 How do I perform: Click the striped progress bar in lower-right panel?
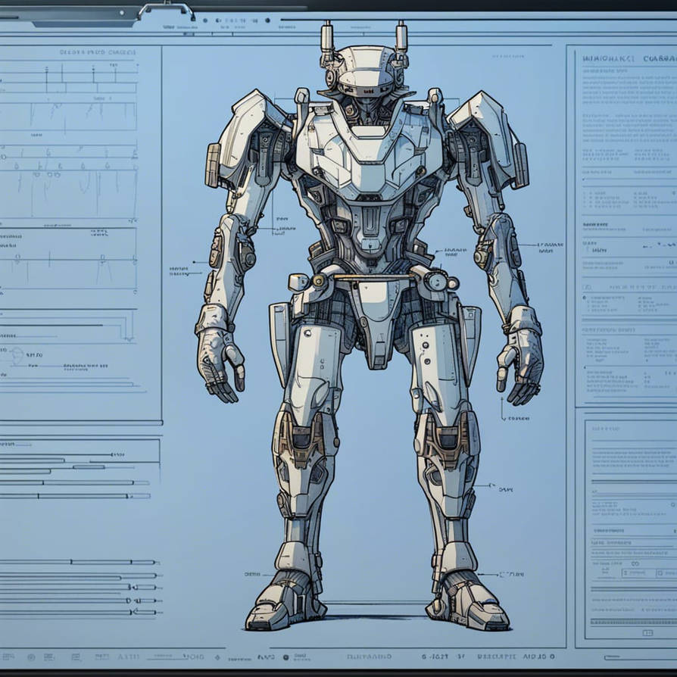click(x=633, y=622)
